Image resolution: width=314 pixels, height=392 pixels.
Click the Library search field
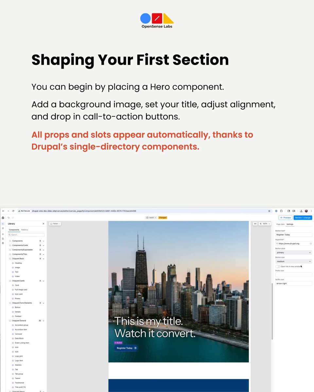click(x=26, y=235)
